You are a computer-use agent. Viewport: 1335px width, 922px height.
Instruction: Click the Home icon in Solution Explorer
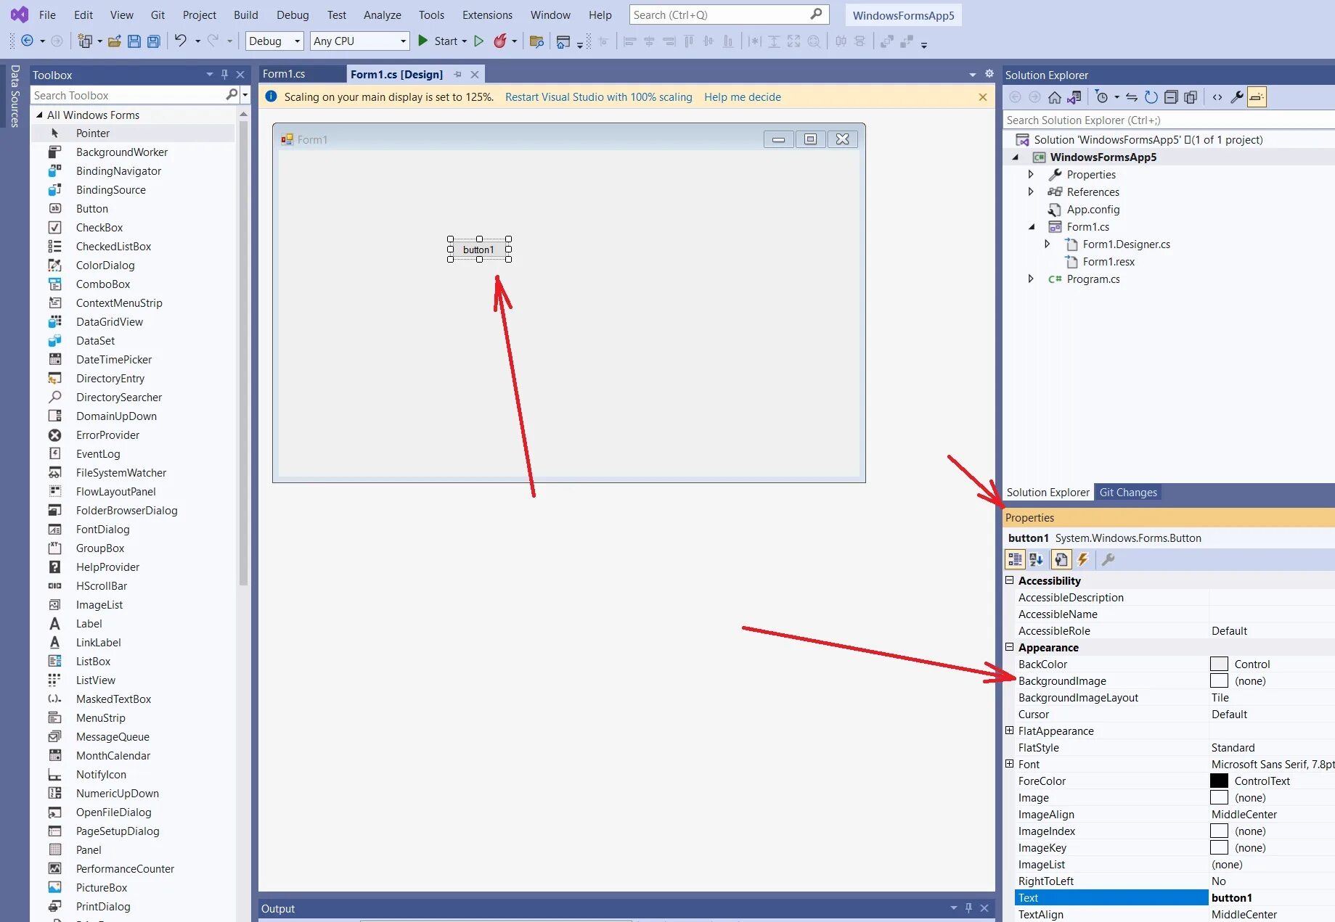click(x=1055, y=97)
